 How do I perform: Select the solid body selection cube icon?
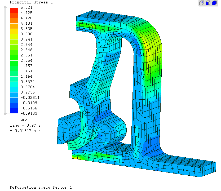[x=214, y=3]
